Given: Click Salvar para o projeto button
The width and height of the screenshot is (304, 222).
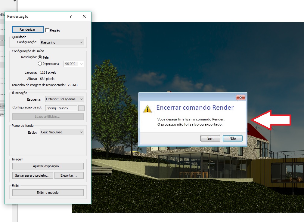Looking at the screenshot, I should (33, 175).
